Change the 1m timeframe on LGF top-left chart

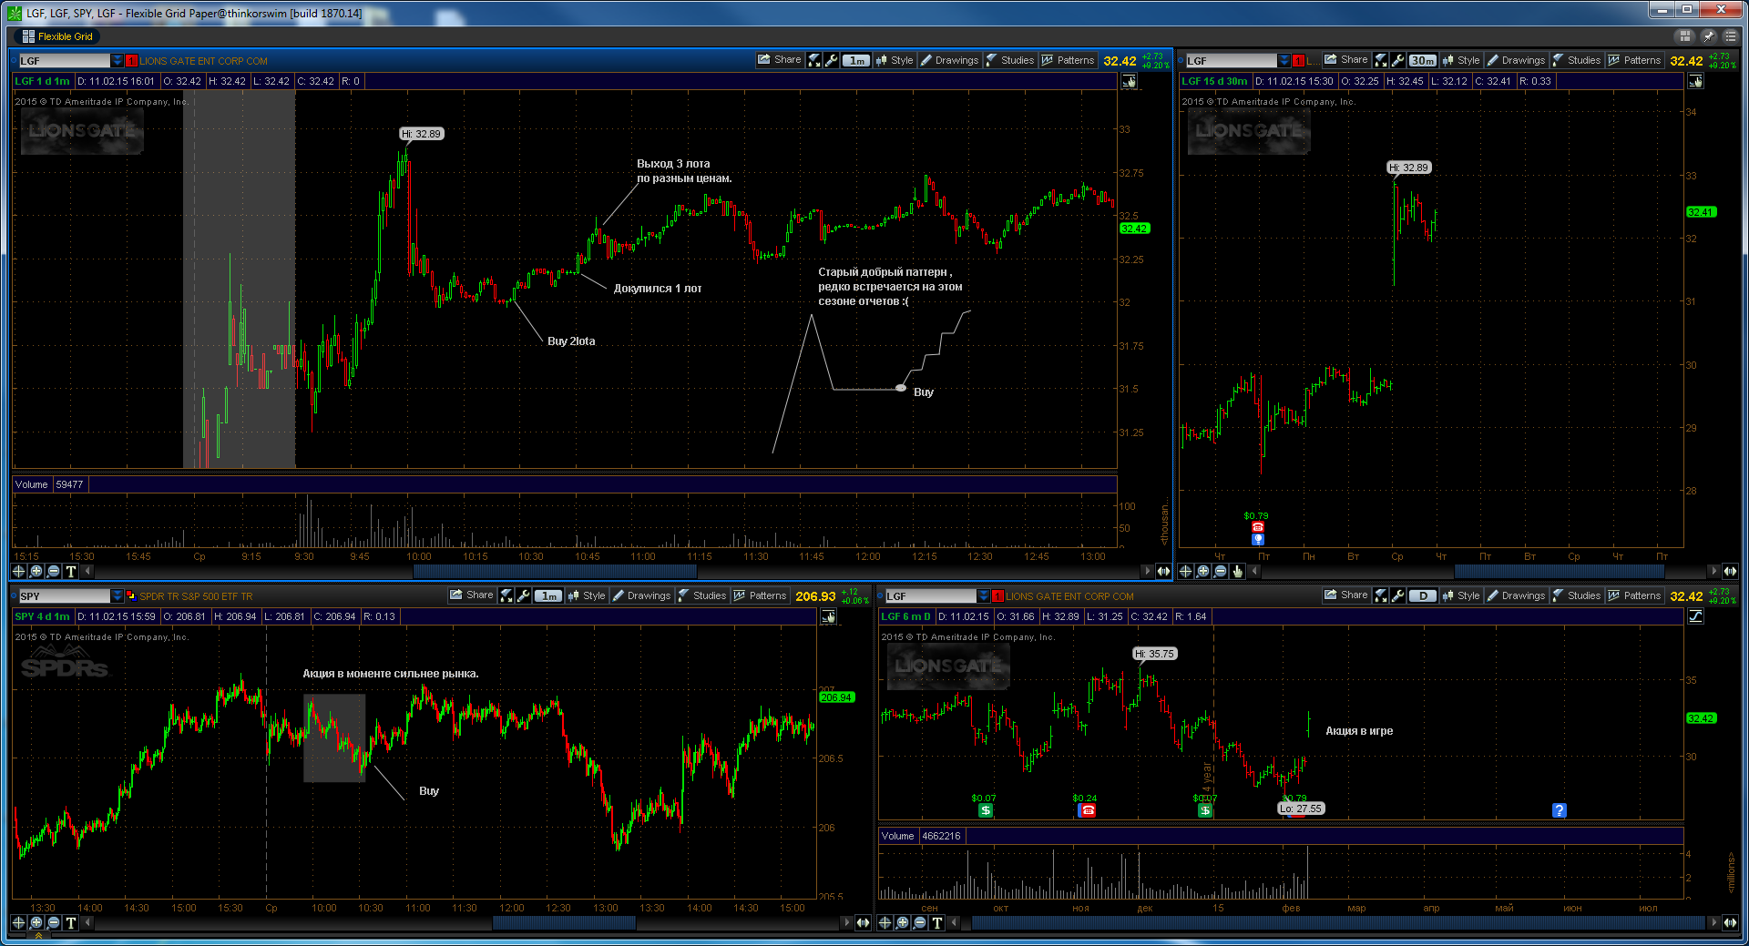click(x=856, y=60)
